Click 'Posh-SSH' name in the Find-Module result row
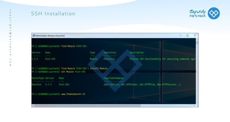The image size is (230, 122). click(50, 59)
